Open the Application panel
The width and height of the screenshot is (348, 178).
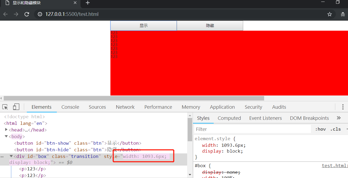pyautogui.click(x=222, y=107)
